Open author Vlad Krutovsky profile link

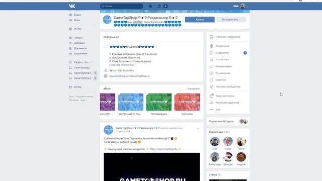[125, 70]
